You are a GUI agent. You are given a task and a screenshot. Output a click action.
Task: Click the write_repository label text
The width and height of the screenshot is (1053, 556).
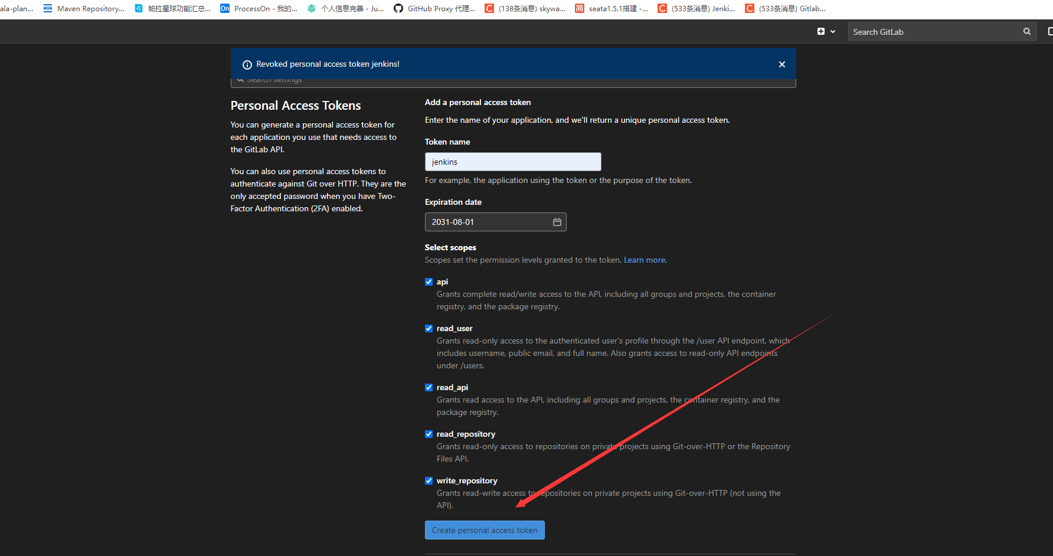[x=467, y=481]
